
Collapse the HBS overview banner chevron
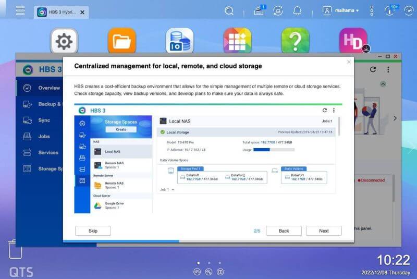coord(383,84)
